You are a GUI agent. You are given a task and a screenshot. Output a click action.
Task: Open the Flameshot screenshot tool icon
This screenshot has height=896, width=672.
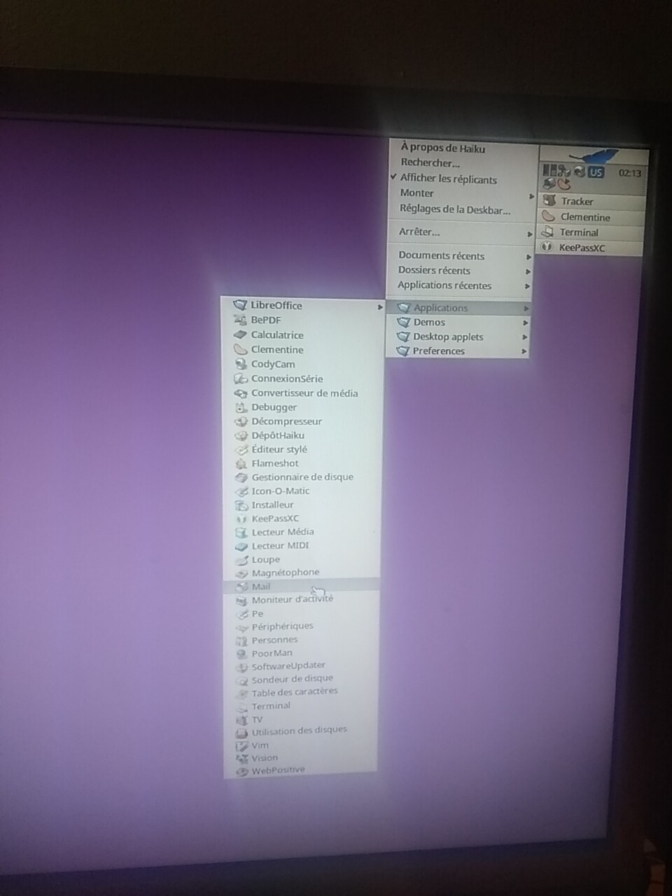click(x=241, y=463)
